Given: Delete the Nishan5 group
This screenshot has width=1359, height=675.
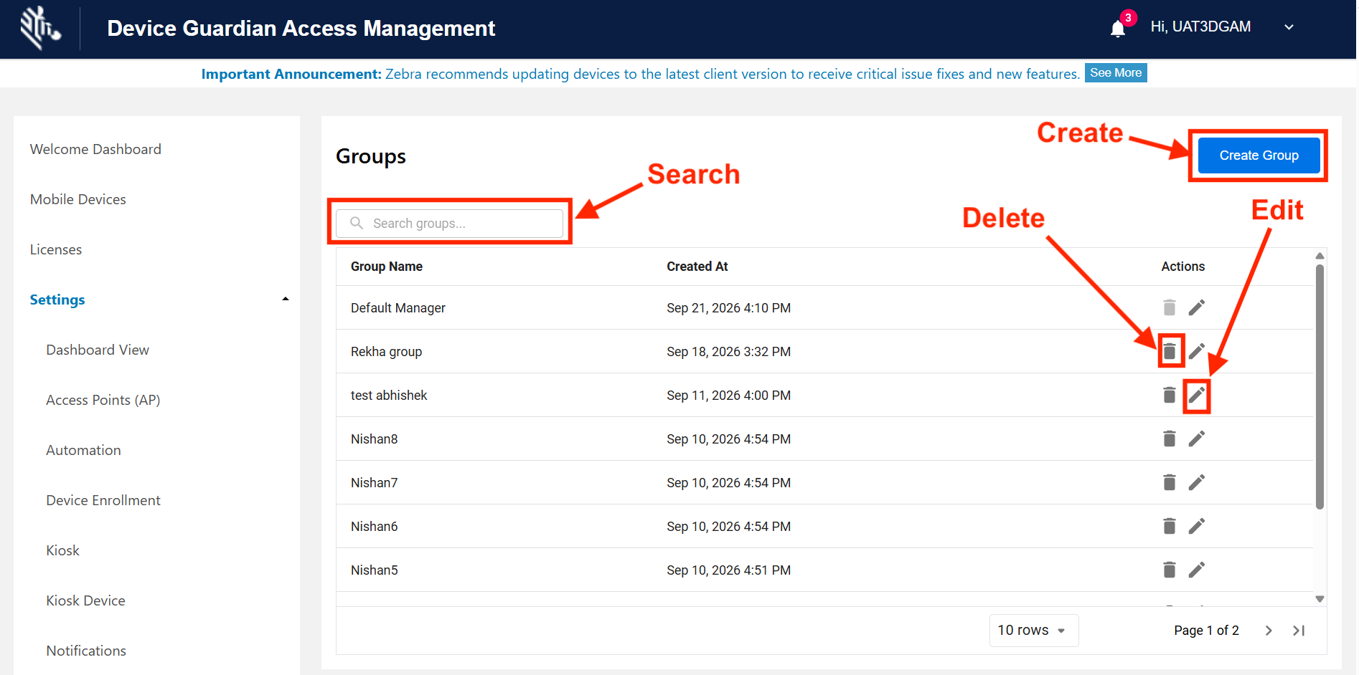Looking at the screenshot, I should (1169, 570).
